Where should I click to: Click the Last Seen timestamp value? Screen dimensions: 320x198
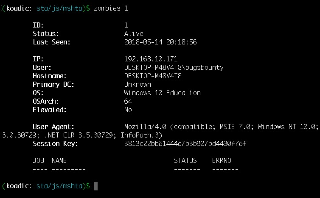160,42
